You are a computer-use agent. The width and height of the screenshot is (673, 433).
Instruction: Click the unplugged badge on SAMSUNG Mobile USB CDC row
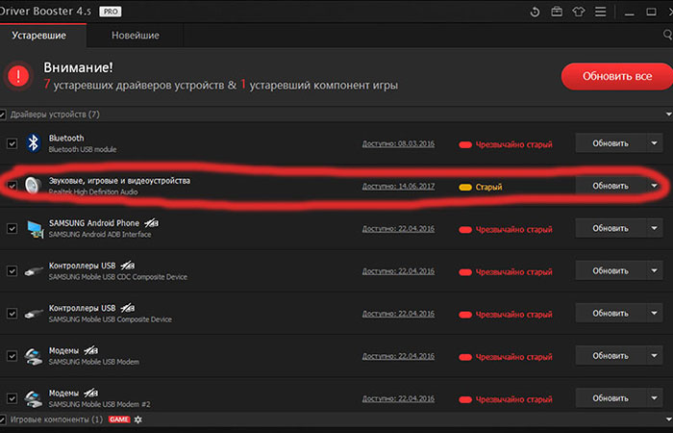tap(128, 266)
